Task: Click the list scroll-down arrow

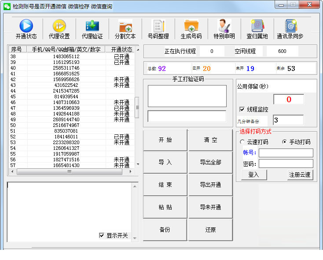Action: pos(138,164)
